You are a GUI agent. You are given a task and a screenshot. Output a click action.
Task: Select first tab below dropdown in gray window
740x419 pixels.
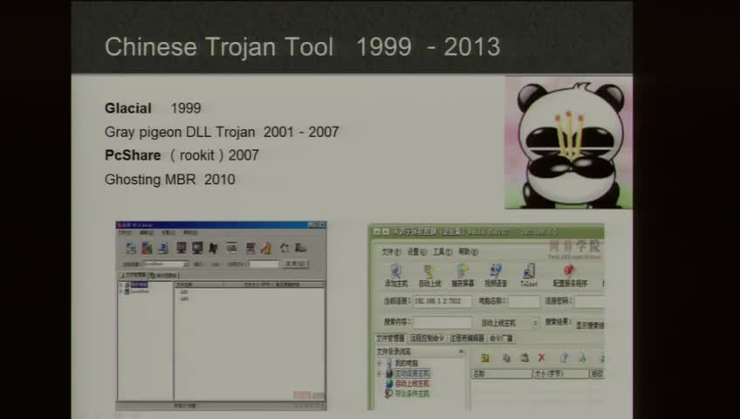[x=133, y=275]
